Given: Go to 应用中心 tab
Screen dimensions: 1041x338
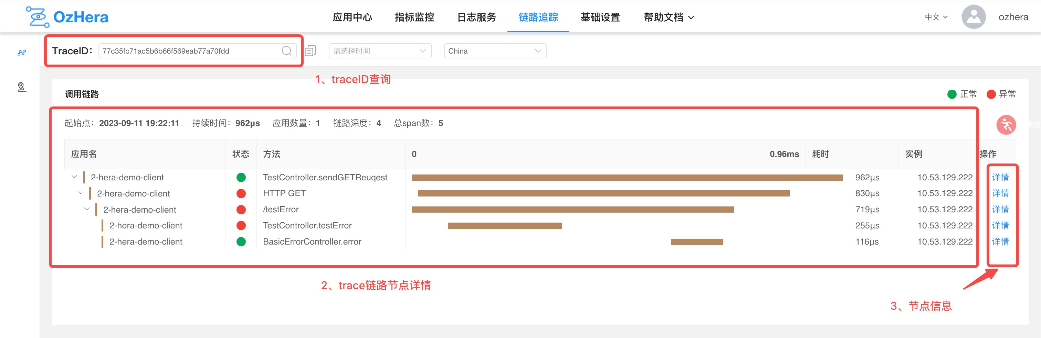Looking at the screenshot, I should pos(353,17).
